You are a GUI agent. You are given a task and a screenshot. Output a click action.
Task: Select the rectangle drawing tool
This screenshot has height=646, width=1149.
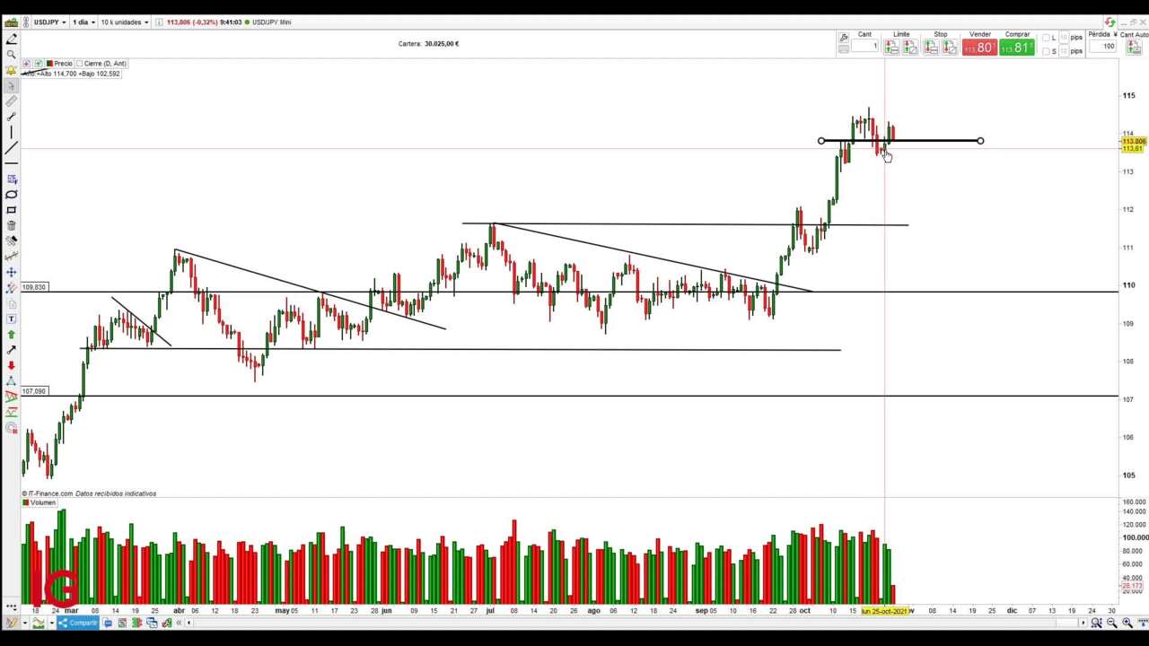tap(12, 210)
